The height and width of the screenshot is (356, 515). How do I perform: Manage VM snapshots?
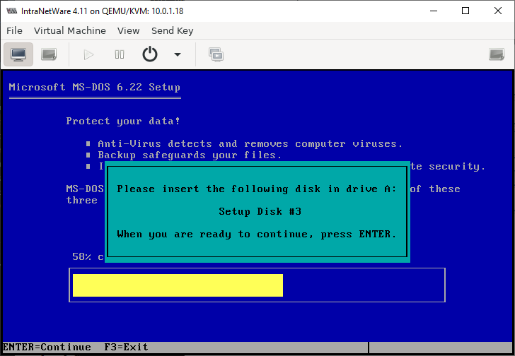[216, 54]
